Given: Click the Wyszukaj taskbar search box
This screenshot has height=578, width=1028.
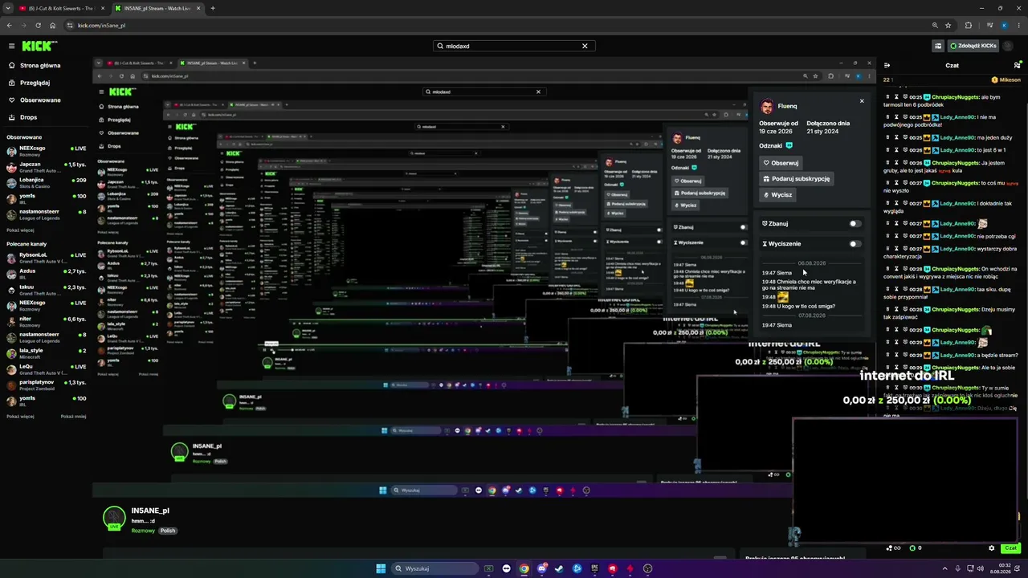Looking at the screenshot, I should click(434, 568).
